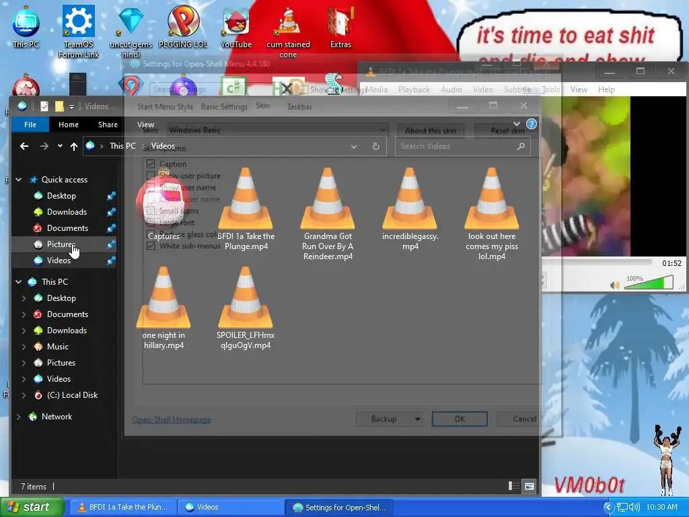Click the Search Videos input field
This screenshot has height=517, width=689.
(463, 146)
